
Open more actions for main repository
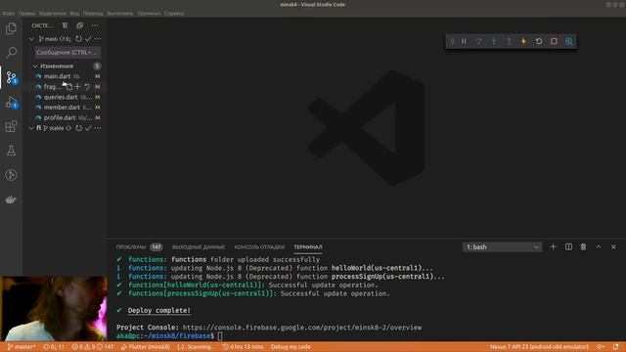(x=98, y=39)
